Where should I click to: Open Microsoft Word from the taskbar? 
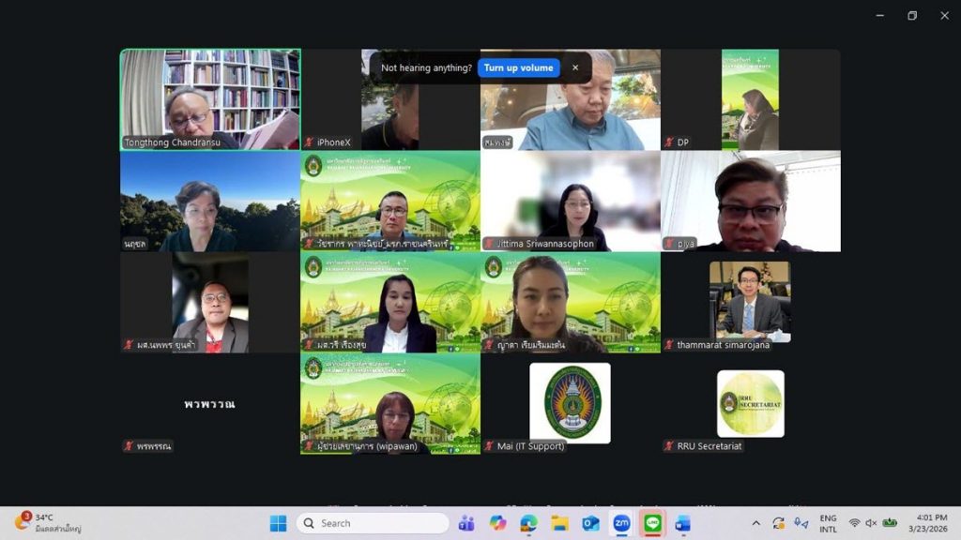click(x=683, y=523)
